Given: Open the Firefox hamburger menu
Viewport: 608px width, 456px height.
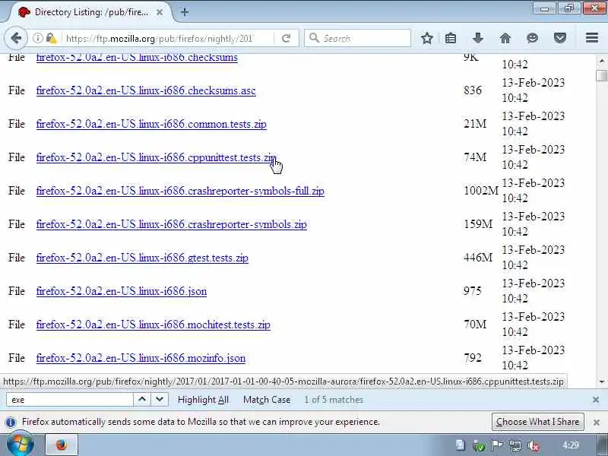Looking at the screenshot, I should point(592,38).
